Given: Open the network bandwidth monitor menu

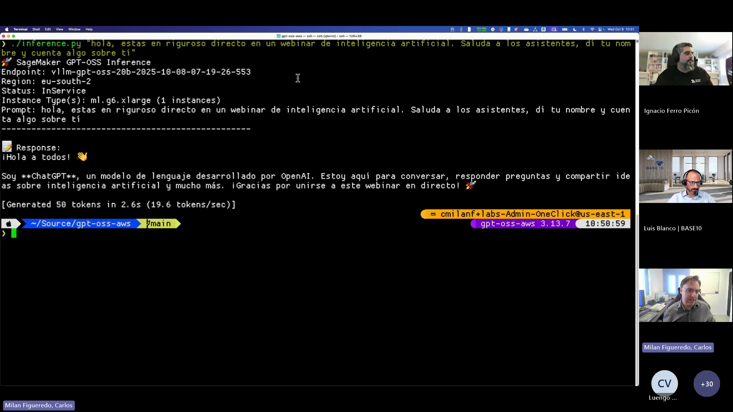Looking at the screenshot, I should (x=481, y=29).
